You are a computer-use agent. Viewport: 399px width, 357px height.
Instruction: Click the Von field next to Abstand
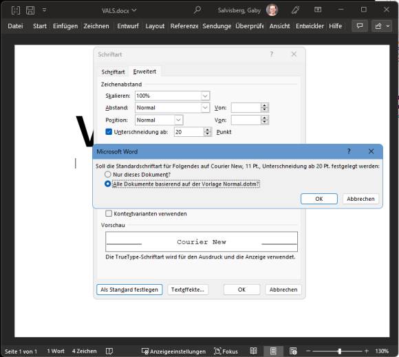click(246, 107)
